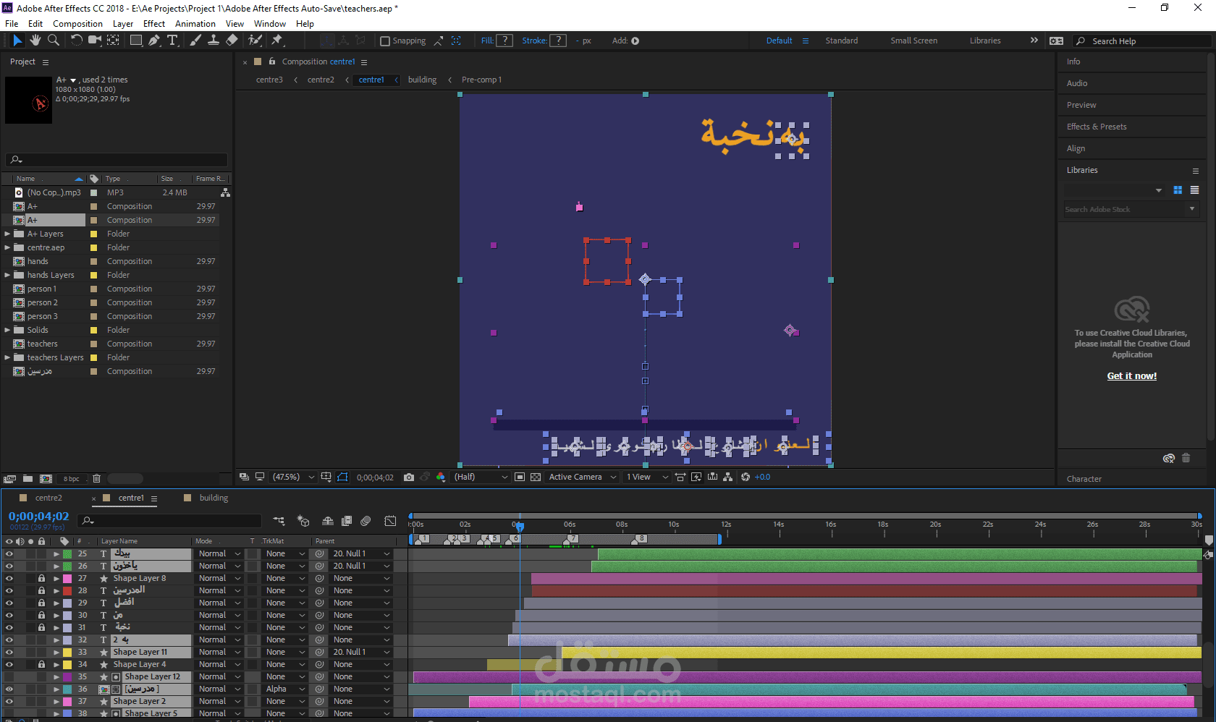Unlock Shape Layer 8 lock switch
This screenshot has width=1216, height=722.
(x=41, y=579)
